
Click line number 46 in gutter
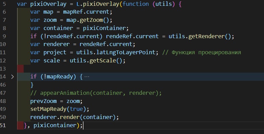tap(3, 85)
